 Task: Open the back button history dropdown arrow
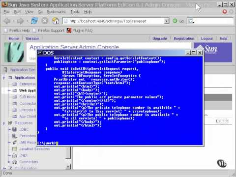click(14, 21)
